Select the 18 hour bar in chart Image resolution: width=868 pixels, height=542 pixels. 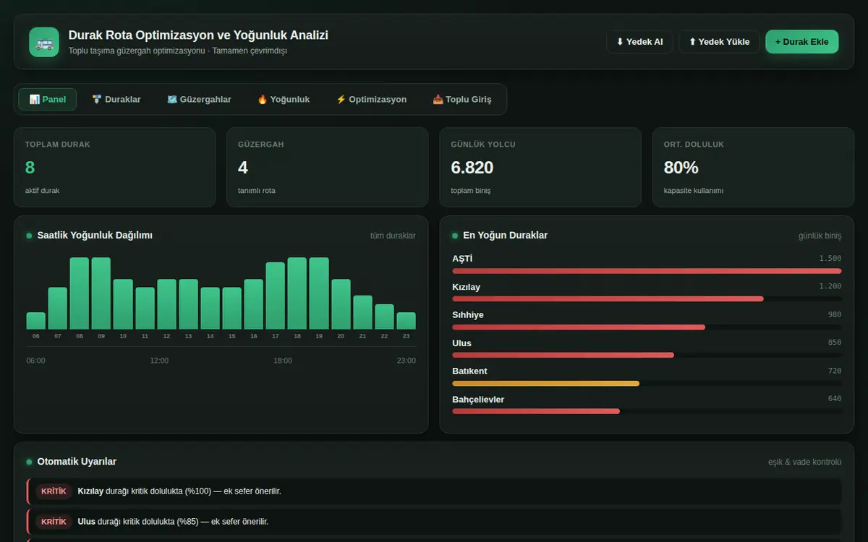[x=297, y=293]
